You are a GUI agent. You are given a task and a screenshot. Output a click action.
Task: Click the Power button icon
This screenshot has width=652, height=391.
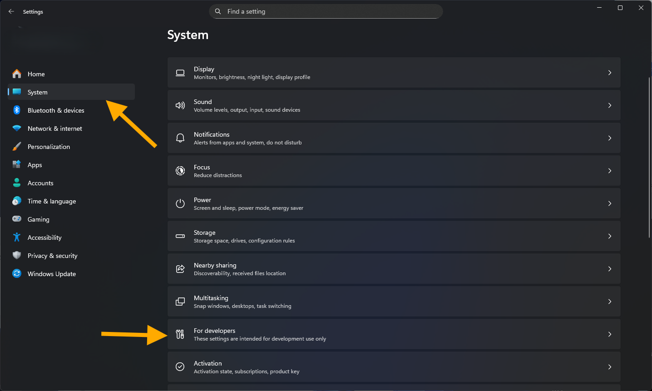tap(180, 203)
